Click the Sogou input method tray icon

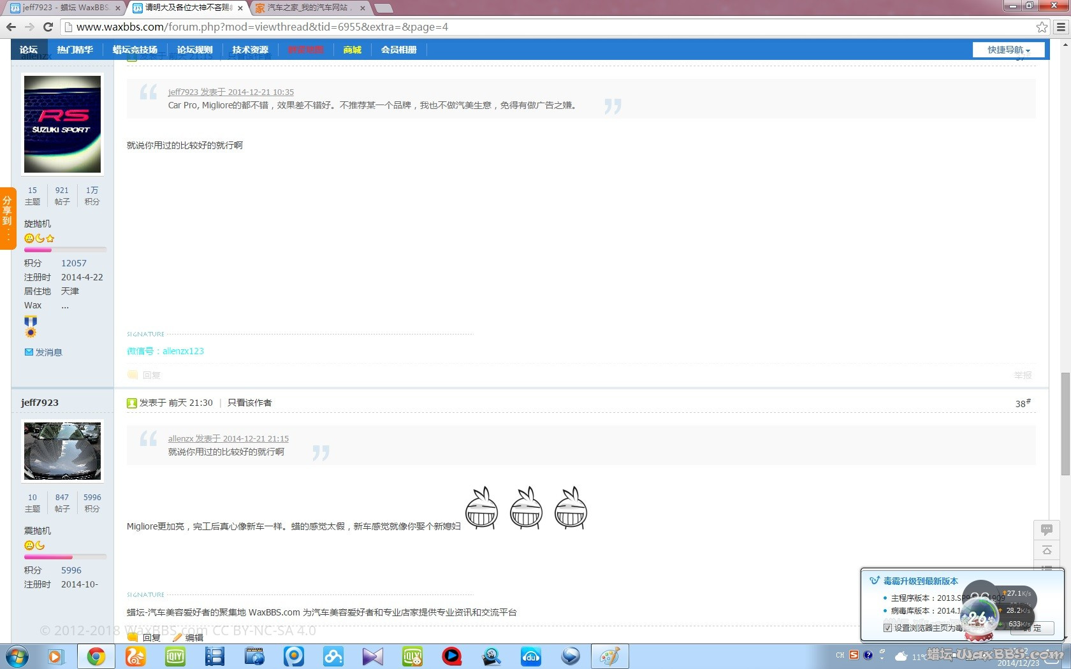click(x=854, y=655)
